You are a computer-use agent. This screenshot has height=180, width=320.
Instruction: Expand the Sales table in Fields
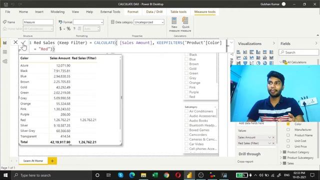click(281, 163)
